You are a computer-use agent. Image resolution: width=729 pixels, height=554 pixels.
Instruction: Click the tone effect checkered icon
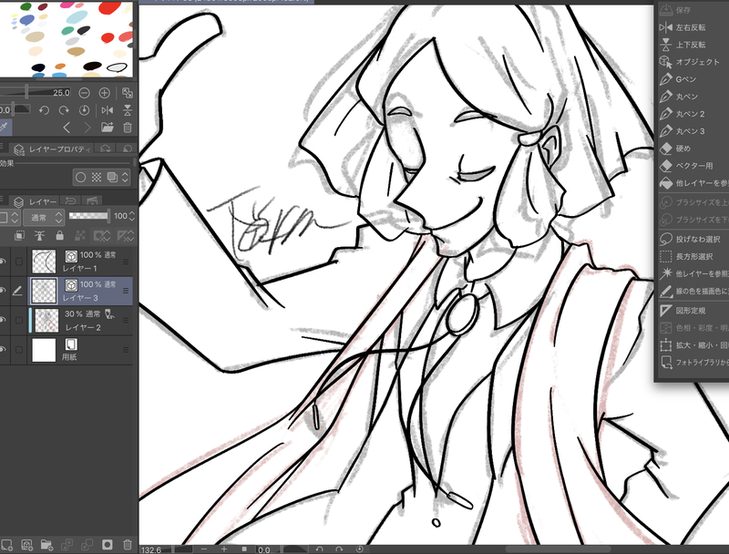point(97,177)
